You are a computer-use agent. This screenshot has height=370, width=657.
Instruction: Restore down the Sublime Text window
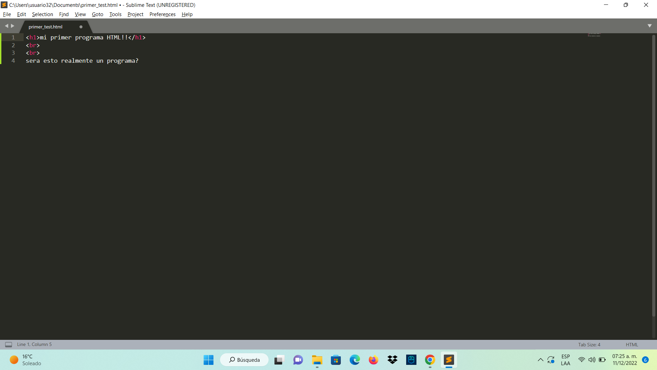click(x=626, y=5)
